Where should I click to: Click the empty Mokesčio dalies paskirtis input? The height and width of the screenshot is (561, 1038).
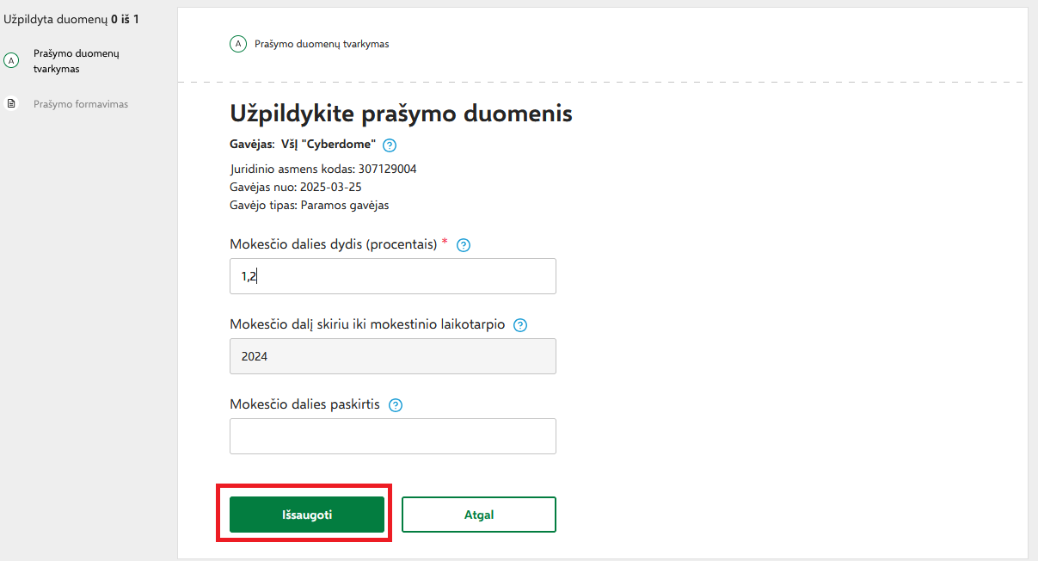392,436
